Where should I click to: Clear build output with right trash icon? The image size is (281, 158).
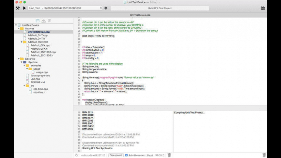pos(264,155)
